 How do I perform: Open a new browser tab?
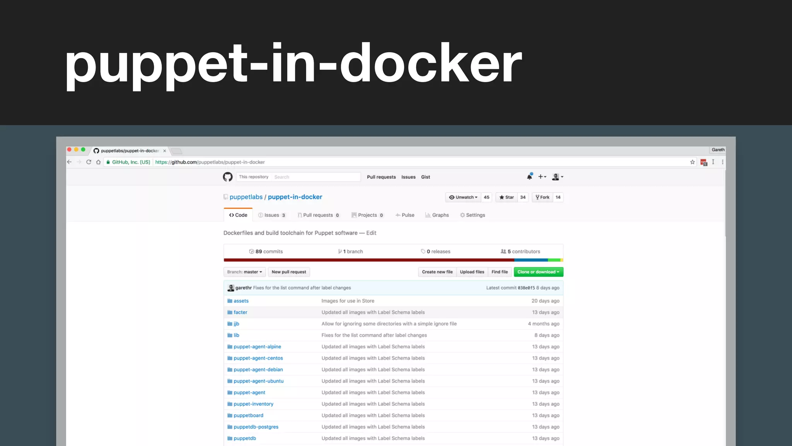(x=176, y=151)
